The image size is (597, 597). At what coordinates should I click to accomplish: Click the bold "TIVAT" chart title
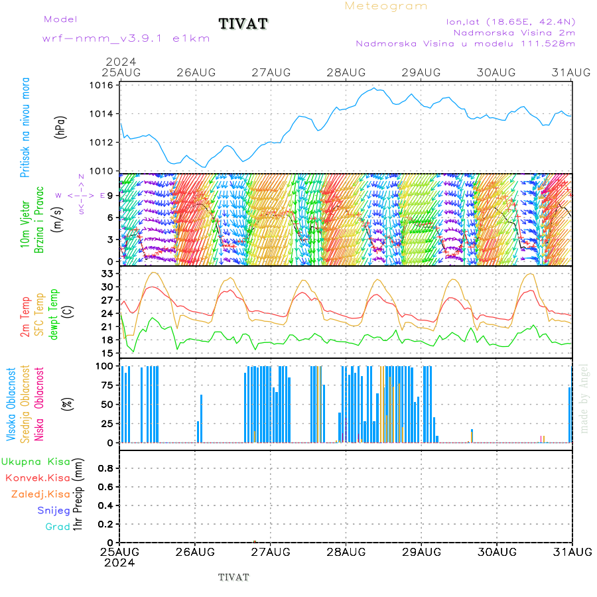pyautogui.click(x=243, y=24)
